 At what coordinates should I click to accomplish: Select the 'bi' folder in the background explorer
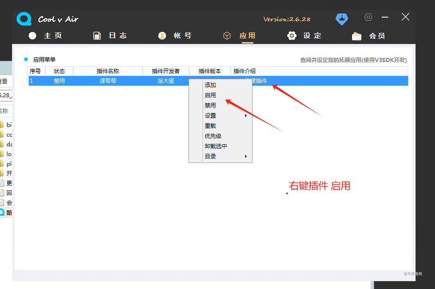6,125
